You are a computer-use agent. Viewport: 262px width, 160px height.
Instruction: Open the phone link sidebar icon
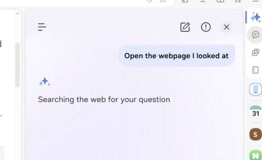coord(256,90)
